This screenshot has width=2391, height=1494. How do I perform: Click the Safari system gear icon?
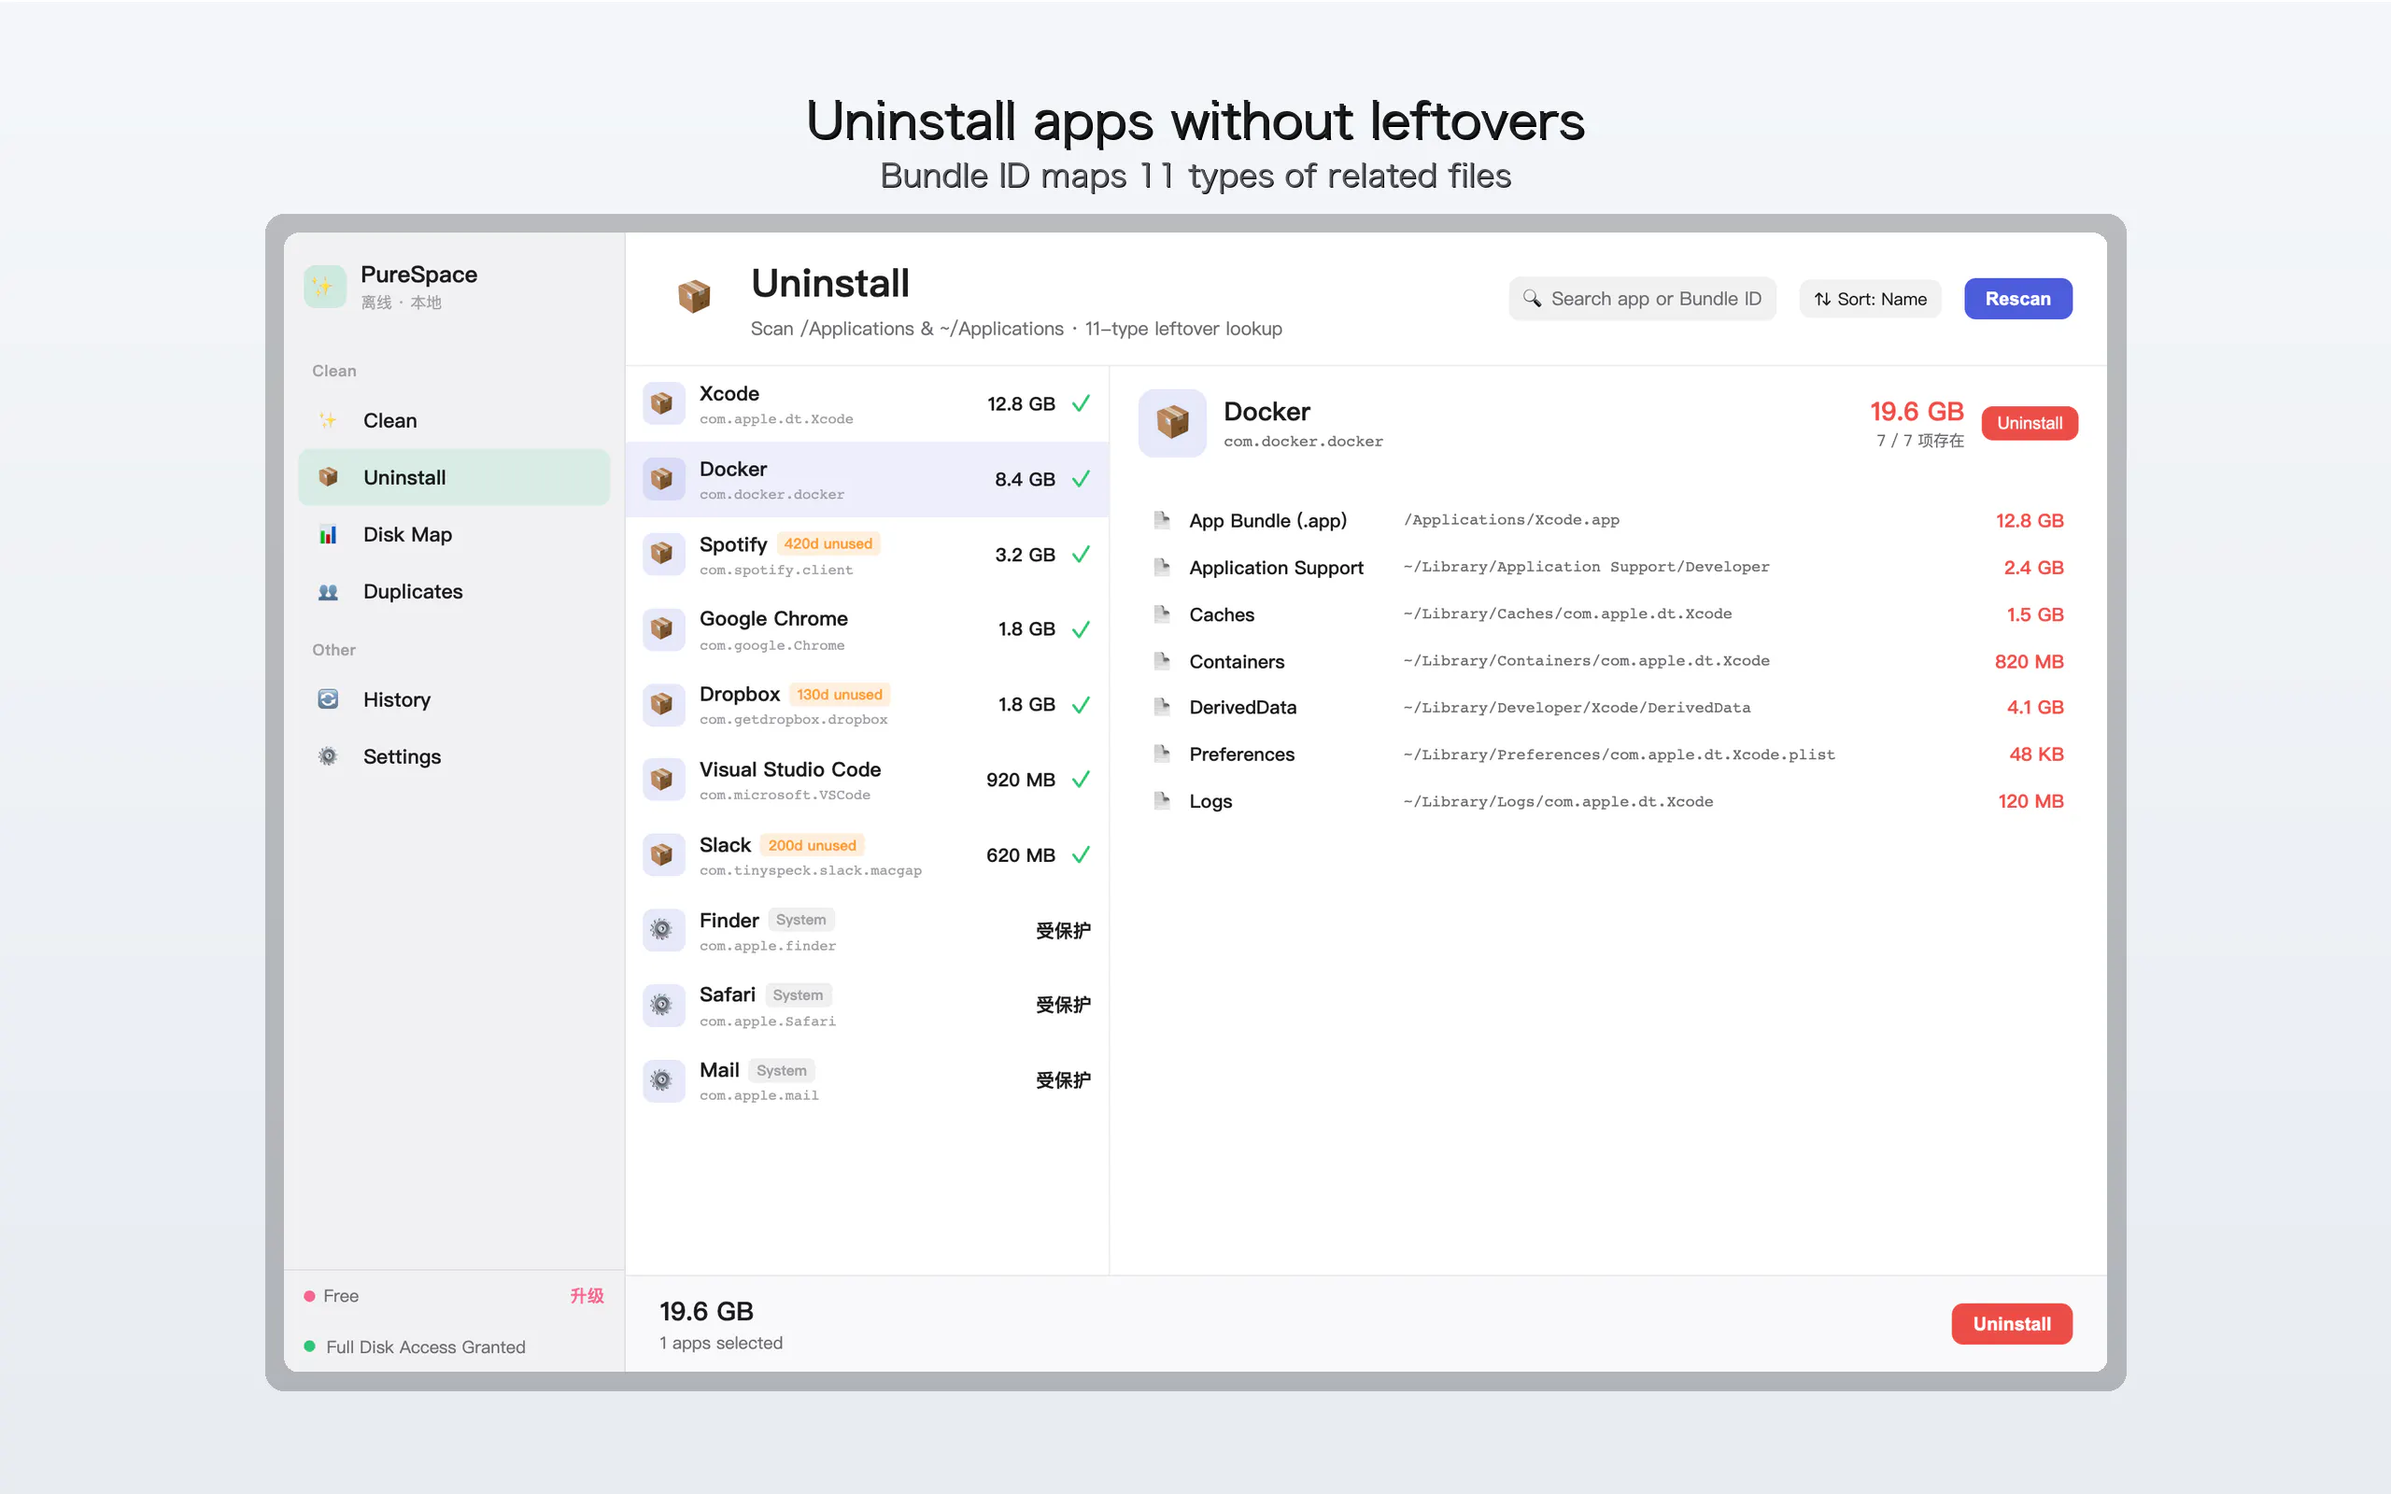(663, 1006)
